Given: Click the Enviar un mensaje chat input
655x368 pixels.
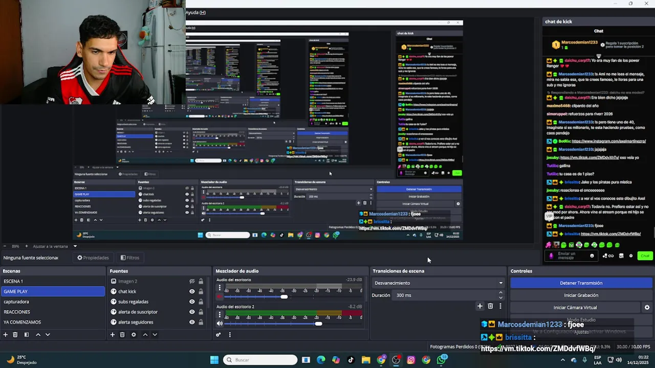Looking at the screenshot, I should click(572, 256).
